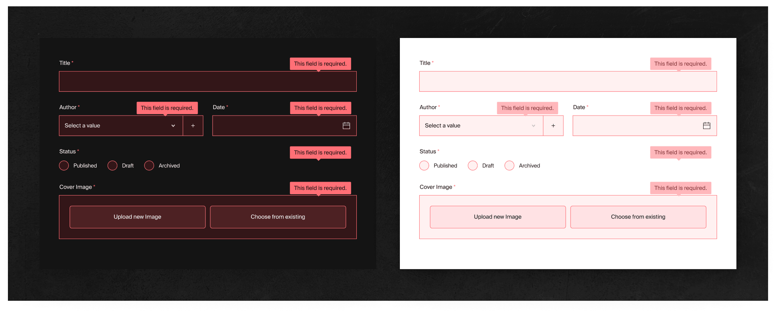The height and width of the screenshot is (313, 776).
Task: Click the 'Cover Image' label in light form
Action: [x=436, y=187]
